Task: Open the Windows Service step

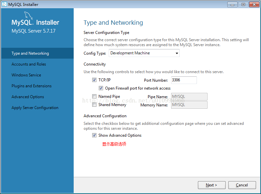Action: tap(26, 75)
